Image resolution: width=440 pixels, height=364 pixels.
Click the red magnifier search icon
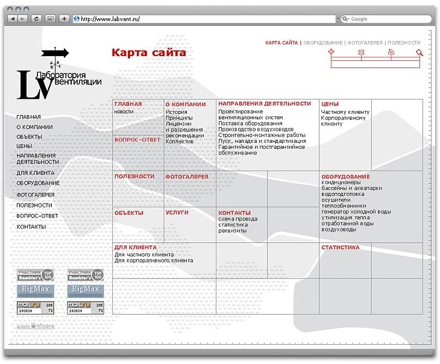[420, 52]
